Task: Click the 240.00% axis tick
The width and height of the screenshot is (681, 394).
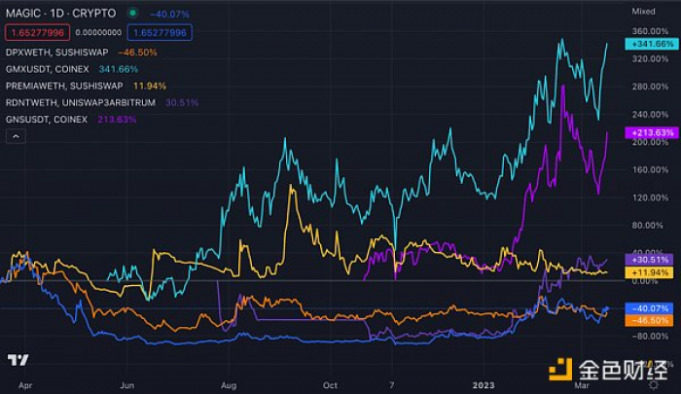Action: [x=650, y=114]
